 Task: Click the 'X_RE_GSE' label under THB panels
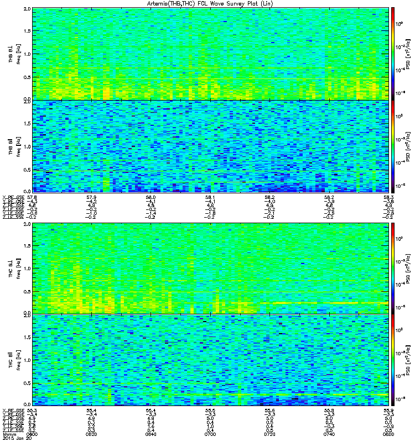pyautogui.click(x=13, y=198)
